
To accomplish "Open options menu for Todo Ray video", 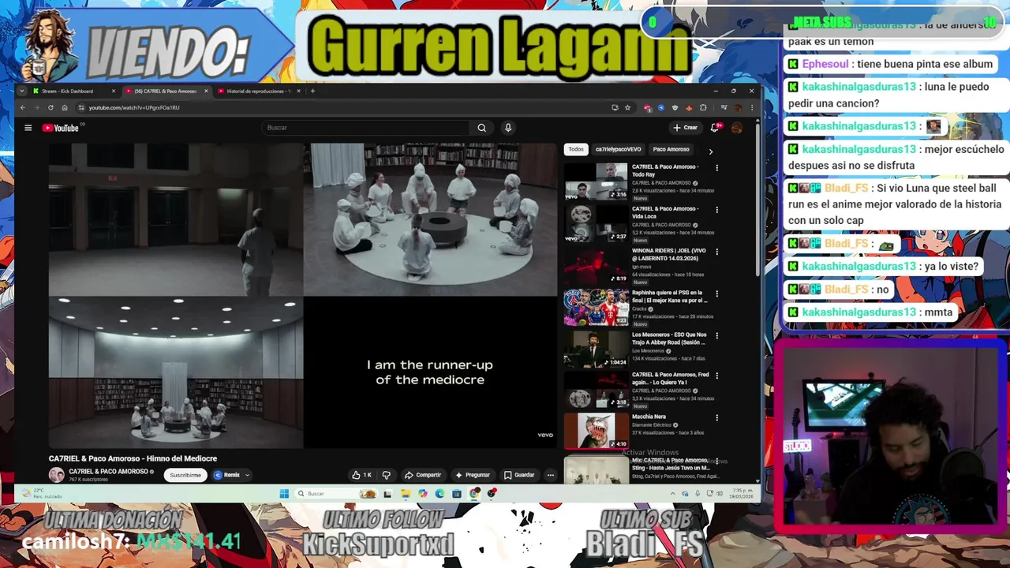I will click(716, 167).
